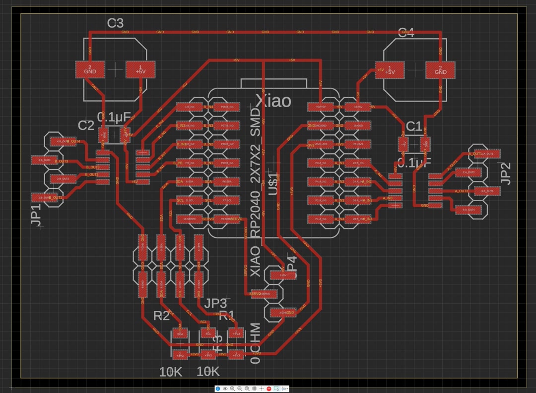Click the C1 component name label

pyautogui.click(x=413, y=126)
